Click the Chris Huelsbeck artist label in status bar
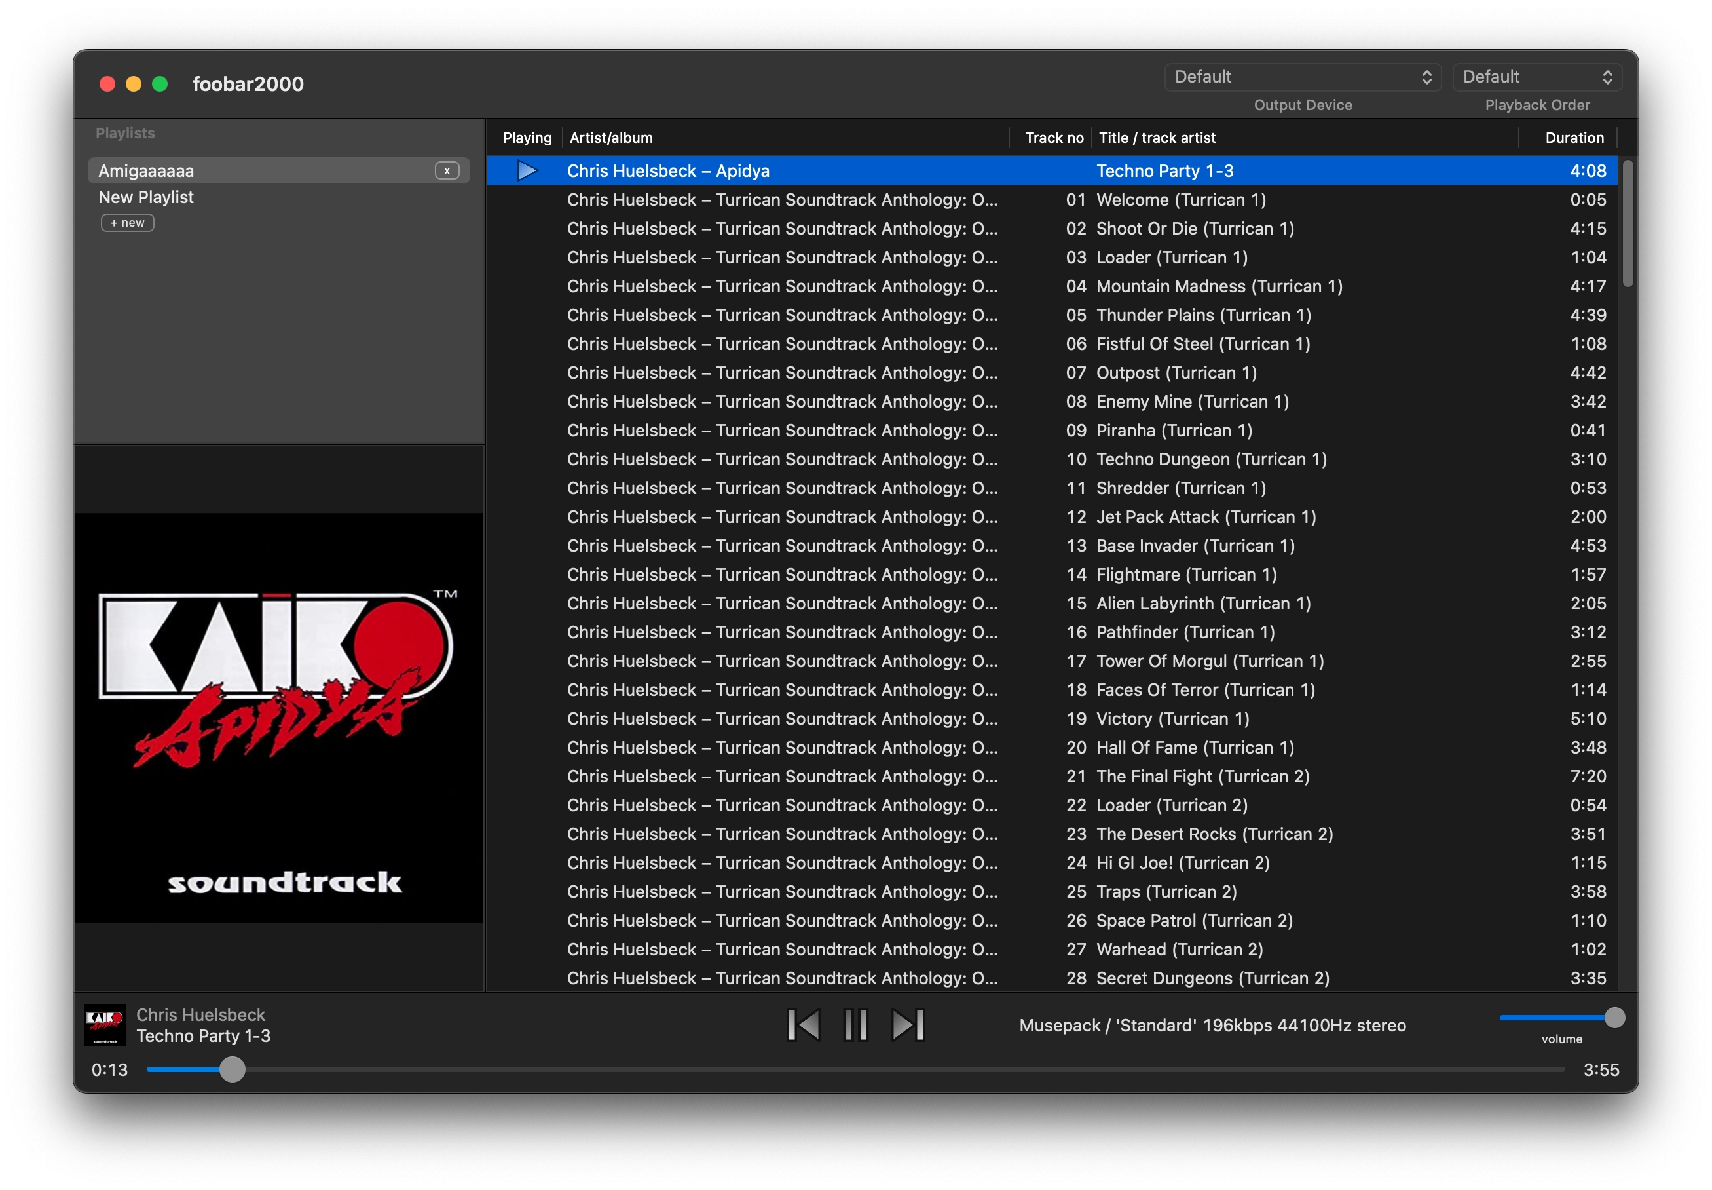1712x1190 pixels. (200, 1015)
